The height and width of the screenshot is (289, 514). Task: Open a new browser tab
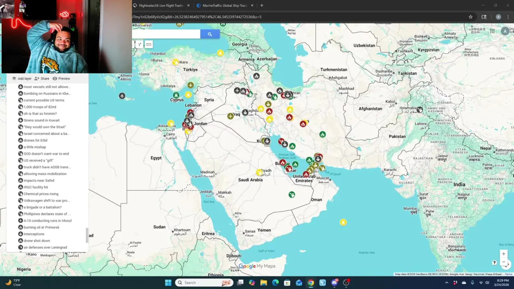tap(262, 6)
